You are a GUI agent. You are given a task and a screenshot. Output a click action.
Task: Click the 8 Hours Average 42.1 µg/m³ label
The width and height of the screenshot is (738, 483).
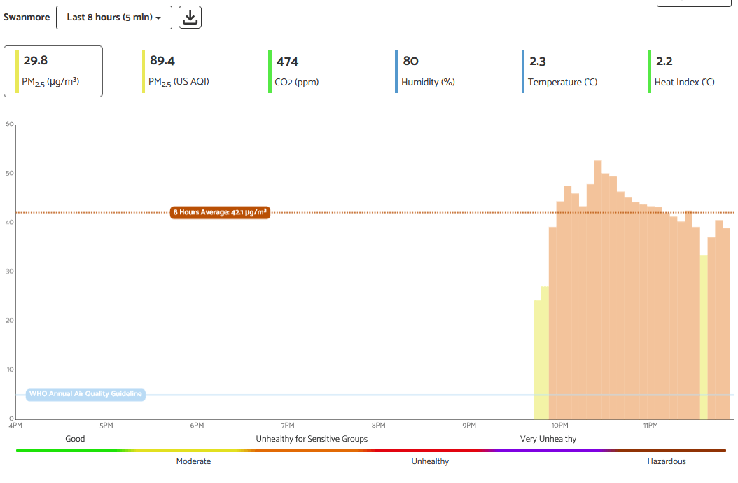(220, 212)
